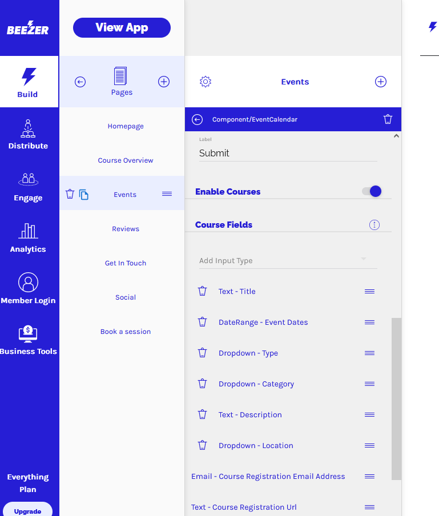Duplicate the Events page with copy icon
Image resolution: width=439 pixels, height=516 pixels.
point(84,195)
